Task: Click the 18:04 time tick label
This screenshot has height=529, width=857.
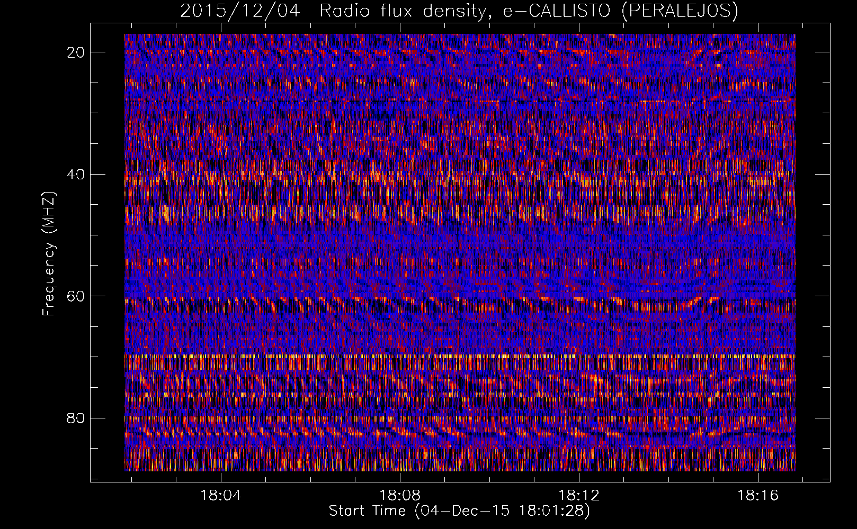Action: point(221,496)
